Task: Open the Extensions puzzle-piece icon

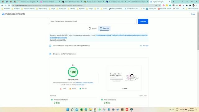Action: [x=187, y=6]
